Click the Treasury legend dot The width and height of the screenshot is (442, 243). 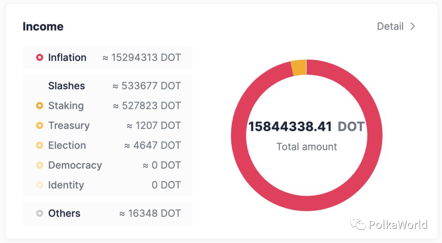40,126
